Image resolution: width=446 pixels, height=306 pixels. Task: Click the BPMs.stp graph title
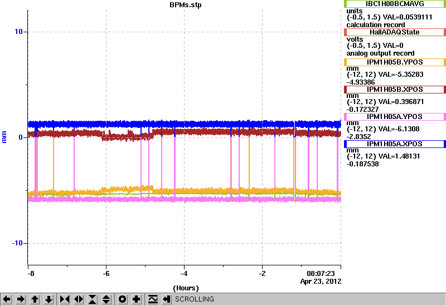point(186,5)
